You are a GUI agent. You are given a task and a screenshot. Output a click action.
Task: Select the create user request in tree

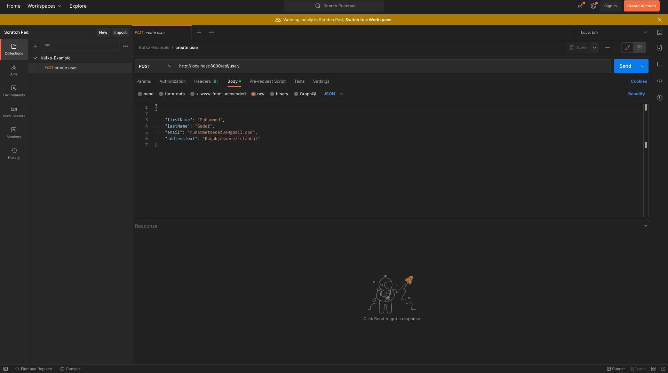[80, 68]
